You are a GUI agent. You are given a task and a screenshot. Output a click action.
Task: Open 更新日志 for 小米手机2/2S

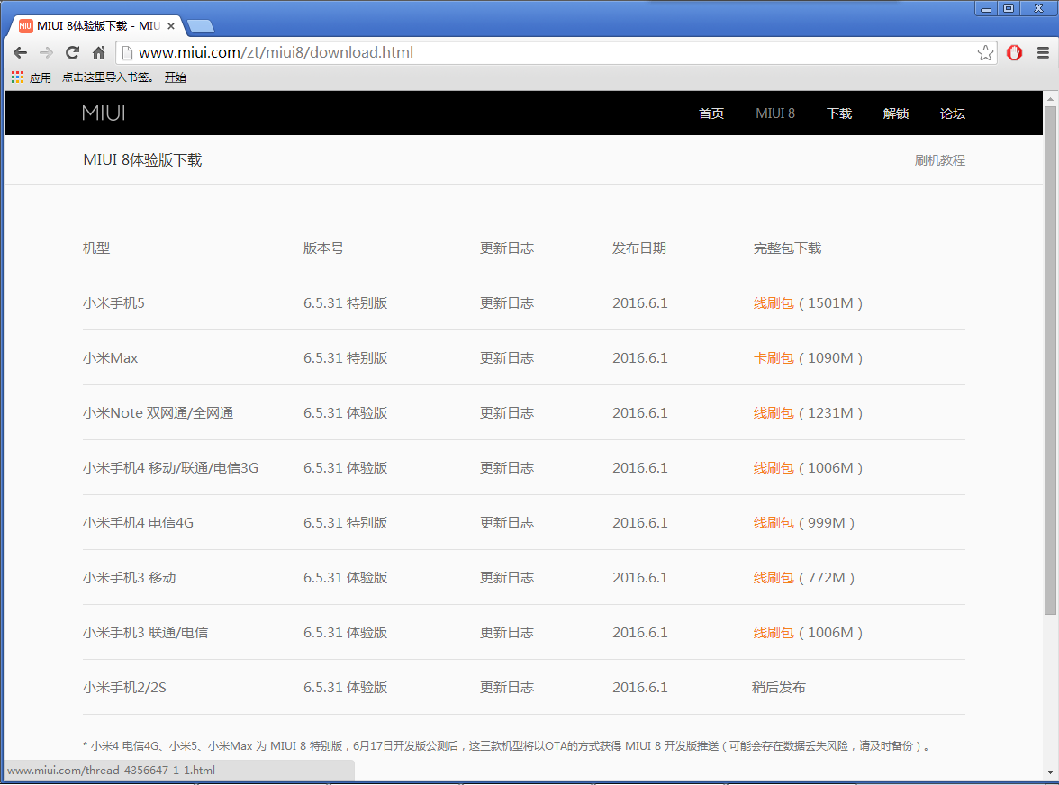click(506, 687)
